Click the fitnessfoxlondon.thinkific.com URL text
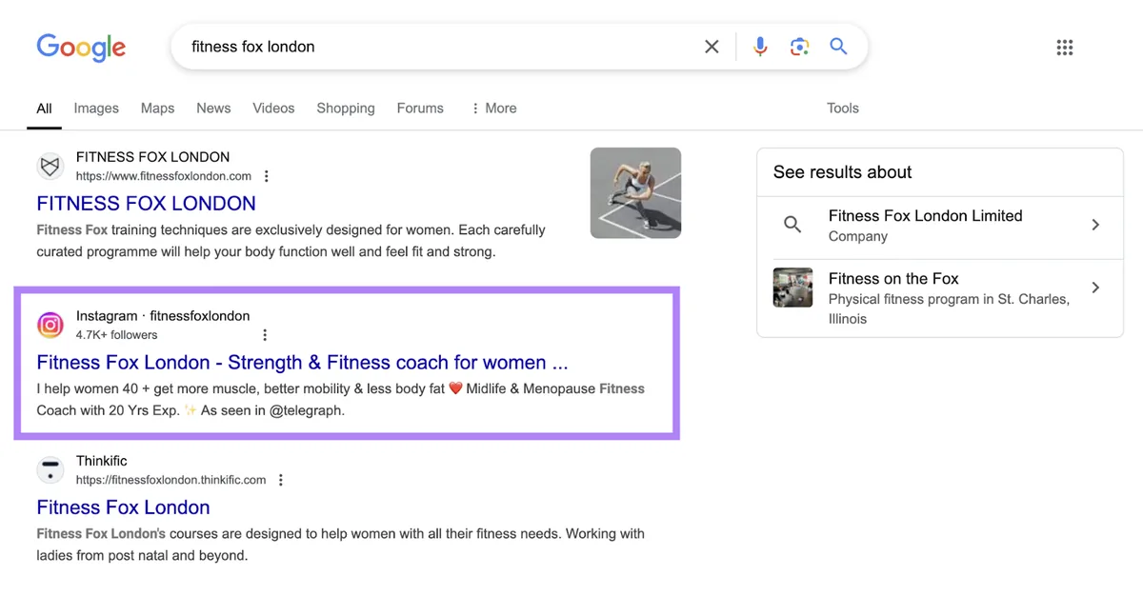The height and width of the screenshot is (596, 1143). point(170,480)
